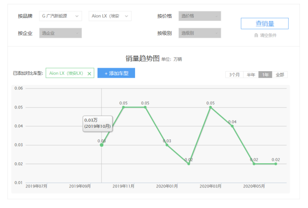Click the 按价格 label
Image resolution: width=308 pixels, height=208 pixels.
tap(165, 16)
